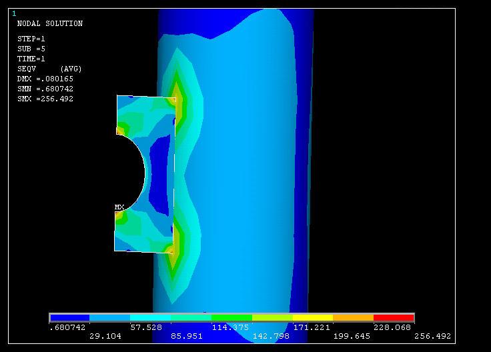491x352 pixels.
Task: Click the legend value 171.221
Action: pyautogui.click(x=312, y=327)
